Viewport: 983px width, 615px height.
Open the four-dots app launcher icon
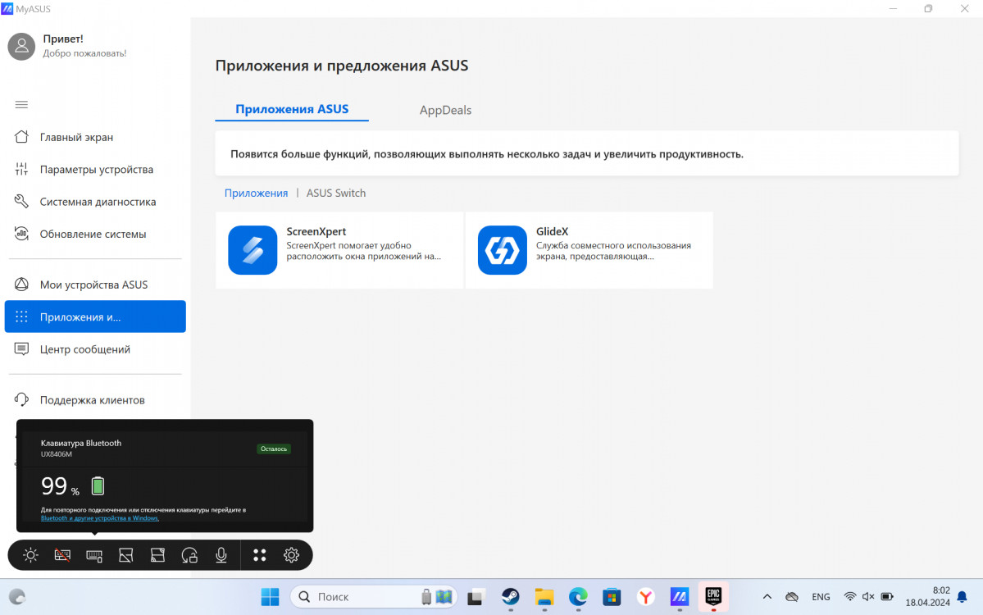click(260, 555)
